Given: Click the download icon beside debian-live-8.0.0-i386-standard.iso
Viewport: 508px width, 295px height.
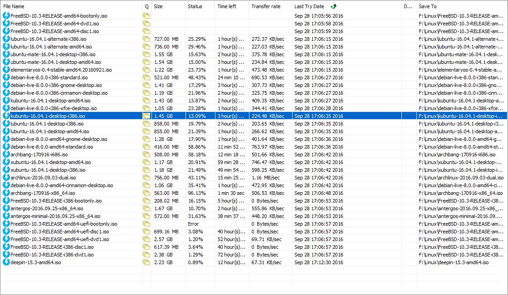Looking at the screenshot, I should tap(6, 77).
